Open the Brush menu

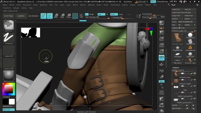(x=12, y=5)
